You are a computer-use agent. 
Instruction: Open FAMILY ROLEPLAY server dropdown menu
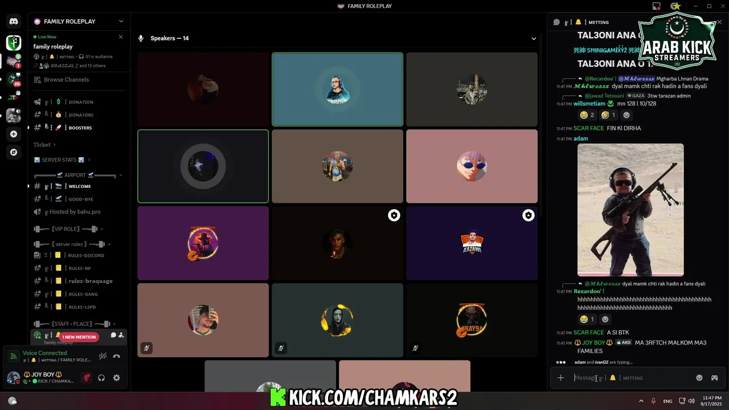(x=121, y=22)
